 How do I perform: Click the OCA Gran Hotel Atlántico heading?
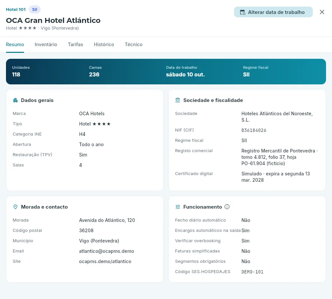[x=53, y=20]
